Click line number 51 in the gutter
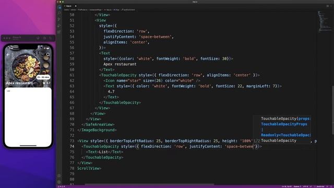The image size is (334, 188). 72,20
